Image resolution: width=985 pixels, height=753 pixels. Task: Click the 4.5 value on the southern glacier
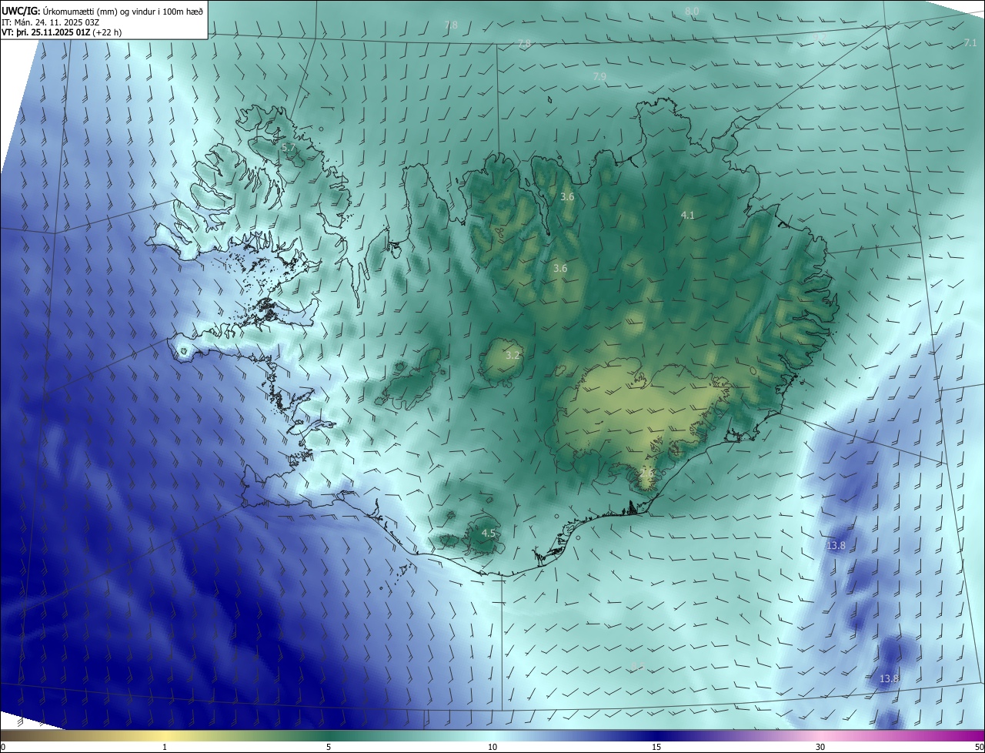(x=488, y=534)
